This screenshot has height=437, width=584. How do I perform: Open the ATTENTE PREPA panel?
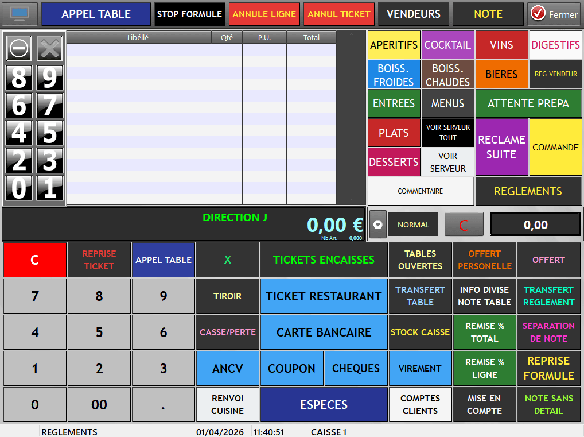(528, 103)
